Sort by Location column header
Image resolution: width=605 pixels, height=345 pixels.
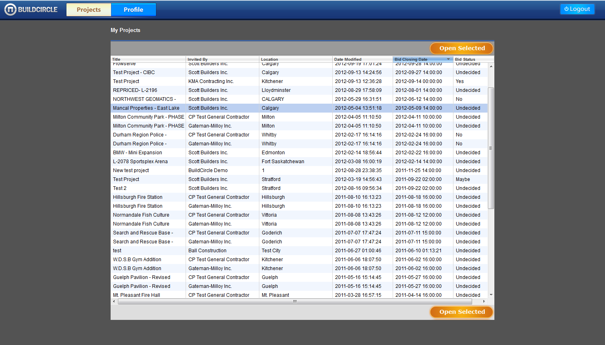click(x=296, y=59)
